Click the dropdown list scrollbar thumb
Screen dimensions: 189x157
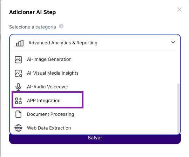coord(178,108)
